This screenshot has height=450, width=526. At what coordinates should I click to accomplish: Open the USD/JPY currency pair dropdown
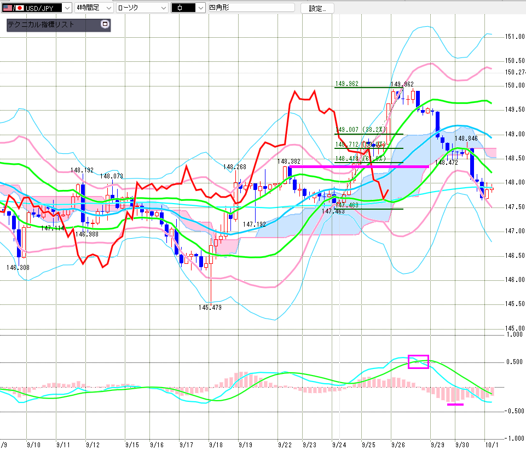[67, 8]
